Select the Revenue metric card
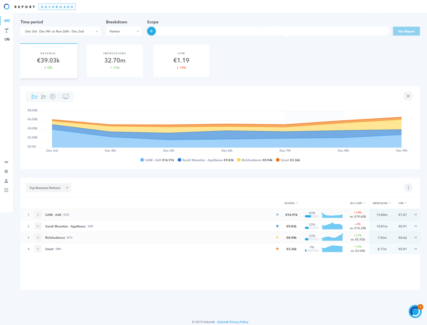 tap(49, 61)
